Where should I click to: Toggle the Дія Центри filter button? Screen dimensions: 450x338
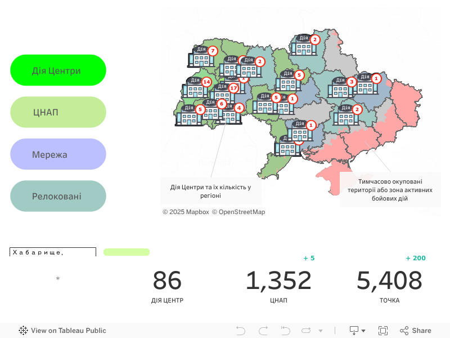coord(58,70)
